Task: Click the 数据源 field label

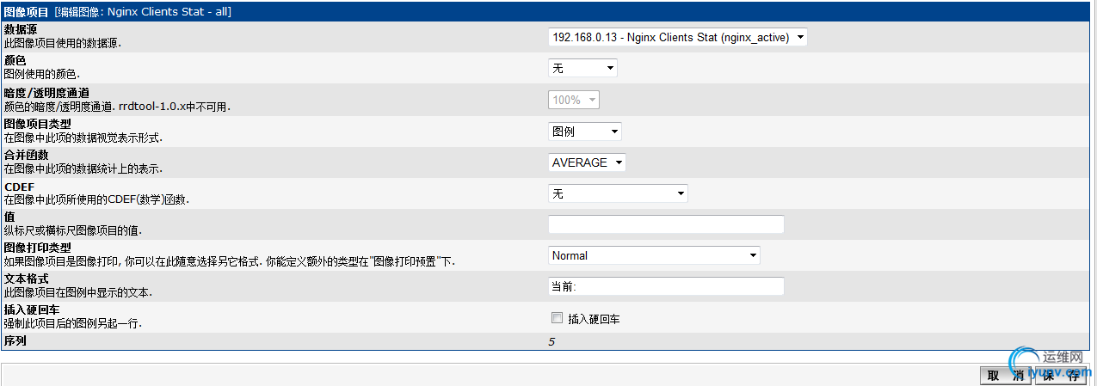Action: click(21, 30)
